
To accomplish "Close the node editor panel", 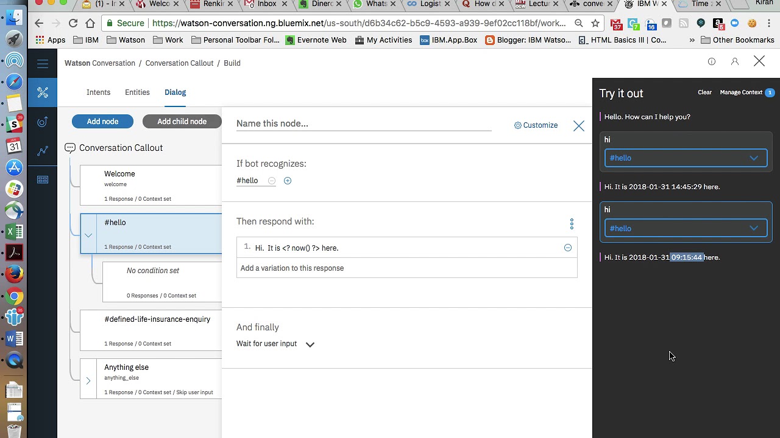I will pyautogui.click(x=578, y=126).
